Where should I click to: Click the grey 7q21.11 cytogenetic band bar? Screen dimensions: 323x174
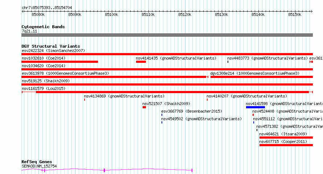[x=167, y=35]
